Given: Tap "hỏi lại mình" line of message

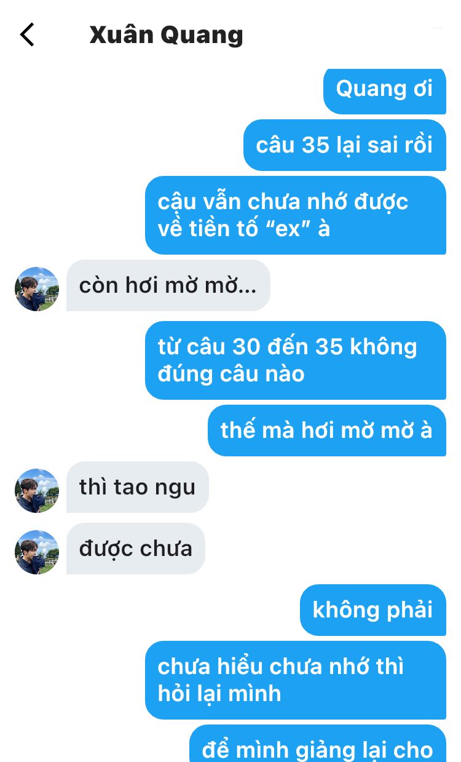Looking at the screenshot, I should pyautogui.click(x=219, y=694).
